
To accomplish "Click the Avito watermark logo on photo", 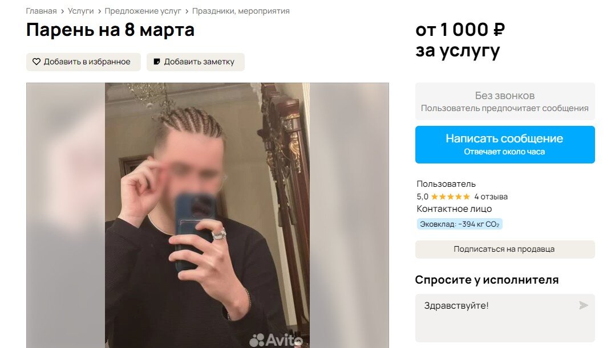I will point(276,340).
